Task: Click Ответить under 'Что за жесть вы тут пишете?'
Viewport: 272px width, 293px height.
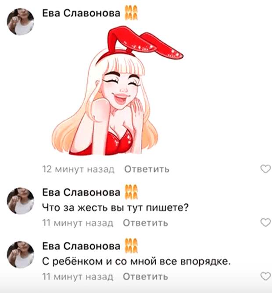Action: tap(146, 223)
